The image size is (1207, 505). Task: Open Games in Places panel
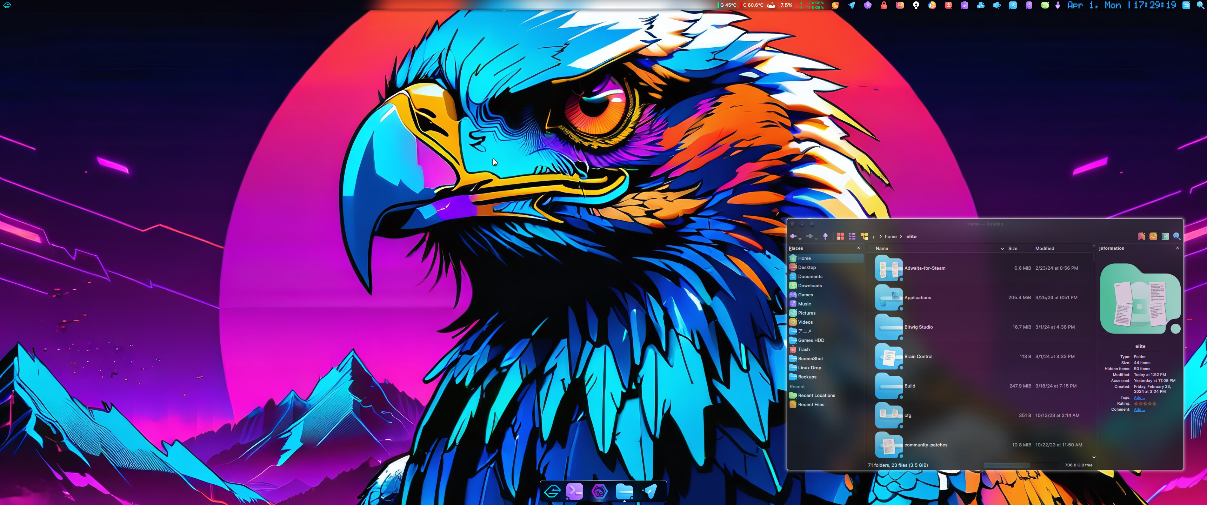[x=826, y=295]
